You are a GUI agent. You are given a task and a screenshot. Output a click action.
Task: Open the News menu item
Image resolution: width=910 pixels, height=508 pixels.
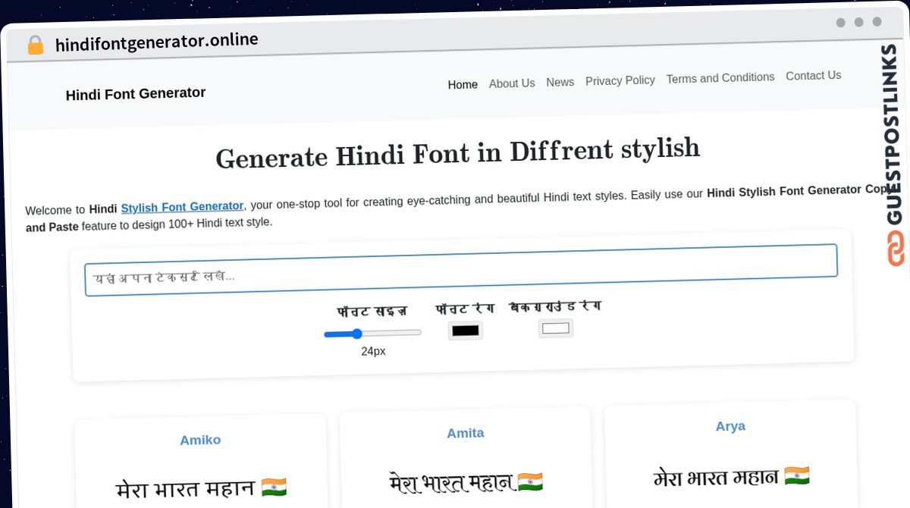[x=560, y=82]
